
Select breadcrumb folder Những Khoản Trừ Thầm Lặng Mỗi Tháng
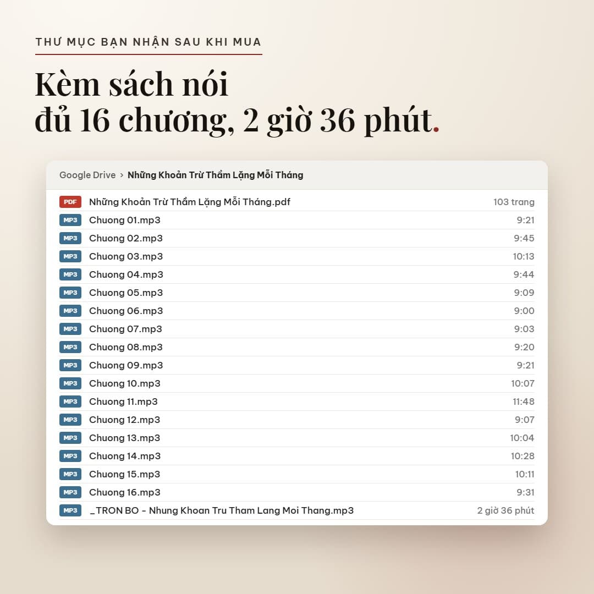tap(215, 175)
